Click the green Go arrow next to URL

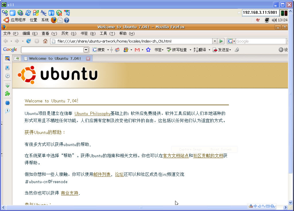[221, 41]
